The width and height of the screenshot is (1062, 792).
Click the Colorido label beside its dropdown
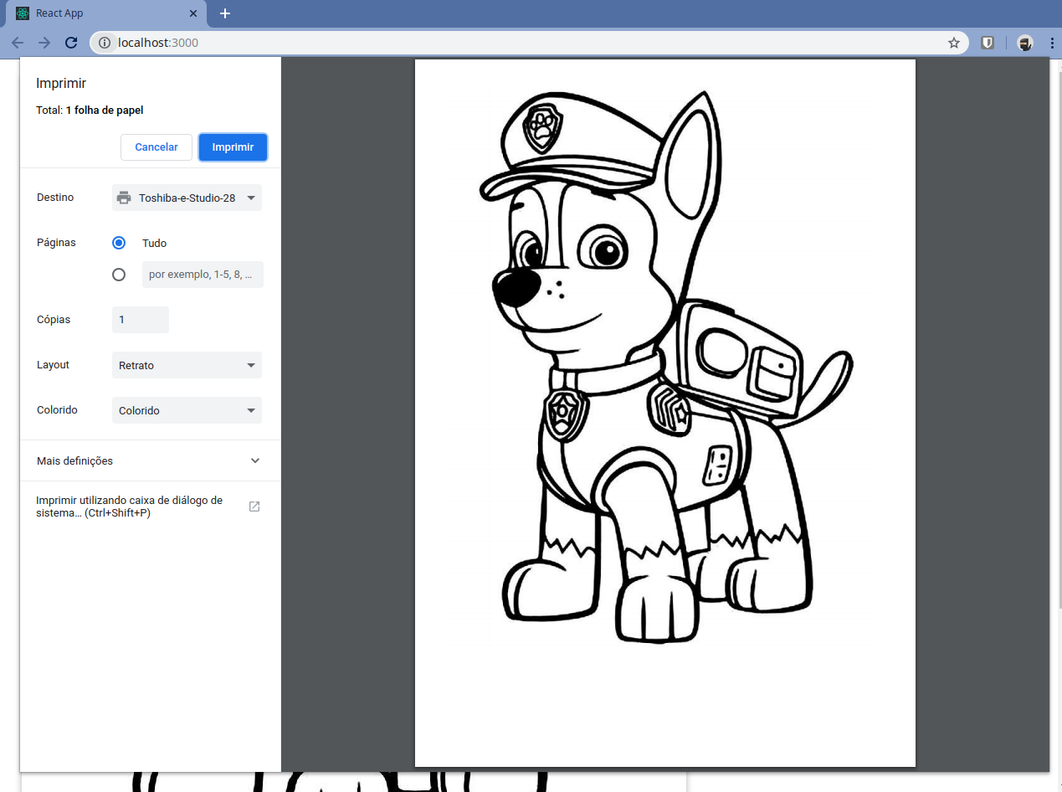click(x=57, y=410)
